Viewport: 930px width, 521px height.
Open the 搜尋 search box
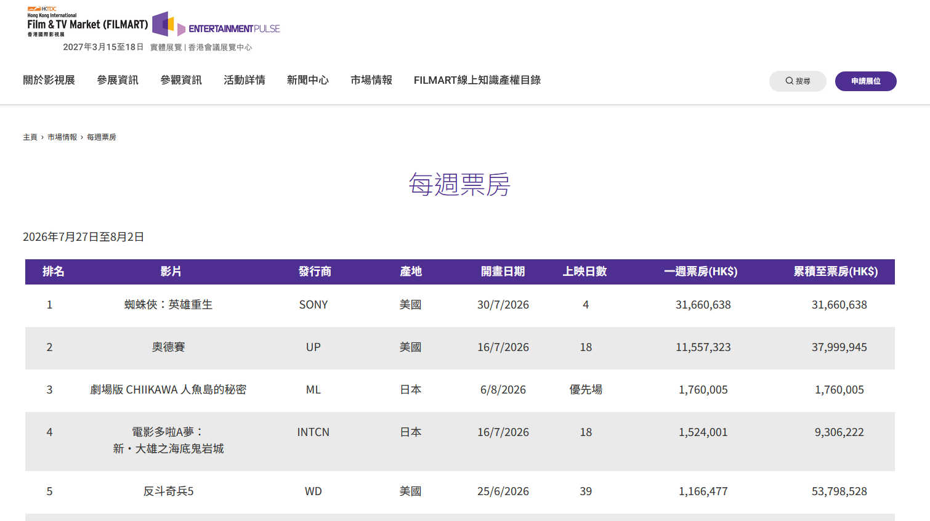[x=798, y=81]
